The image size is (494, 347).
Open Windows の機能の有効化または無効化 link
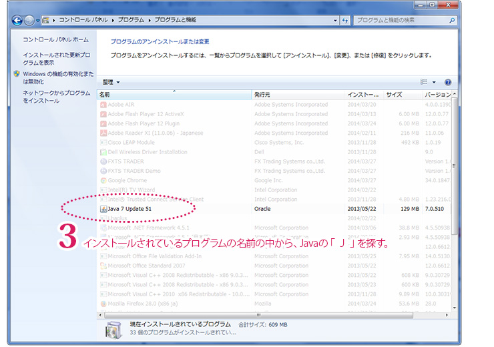coord(58,78)
